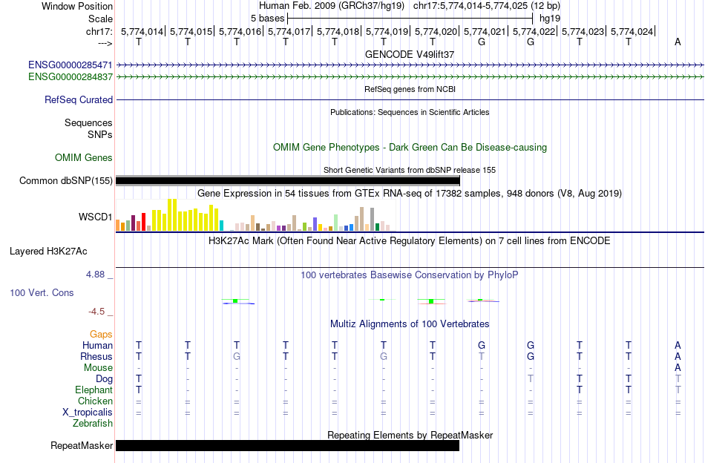Click the cyan bar in WSCD1 expression chart
This screenshot has height=463, width=705.
(221, 226)
